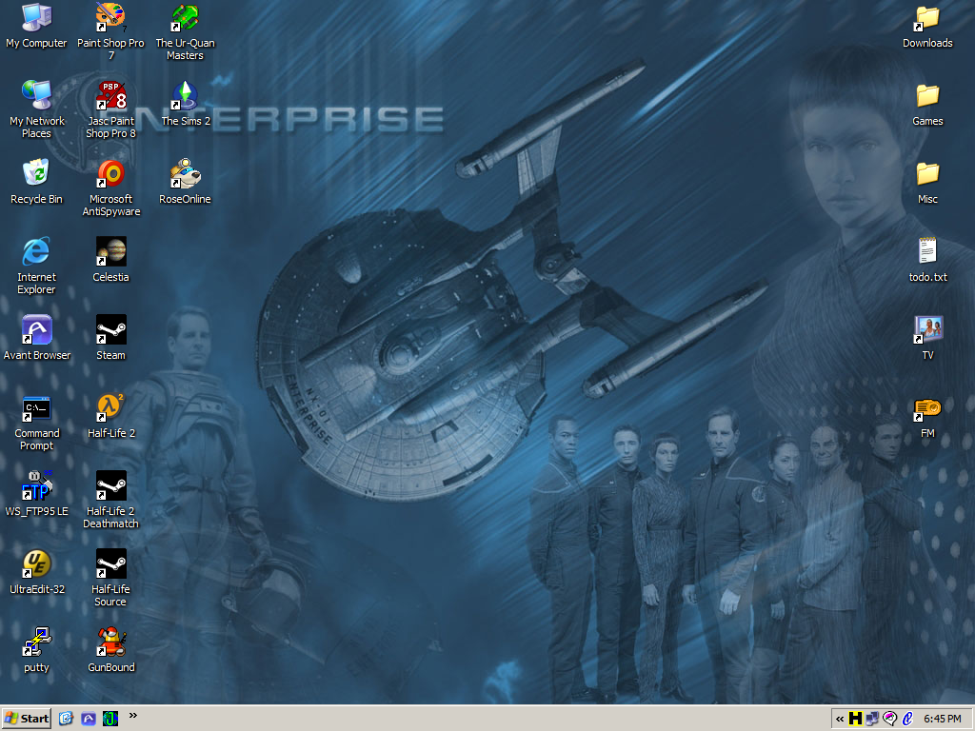Open the Start menu
The width and height of the screenshot is (975, 731).
point(26,719)
